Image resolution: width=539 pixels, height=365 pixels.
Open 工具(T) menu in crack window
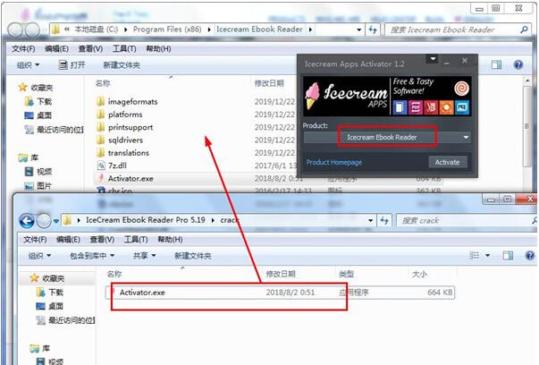136,240
